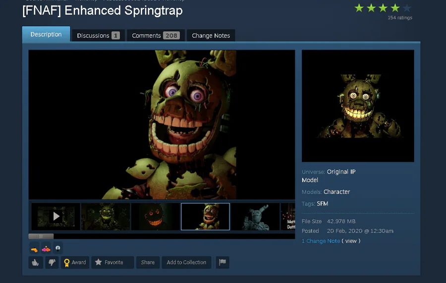Click the view link beside Change Note

(x=351, y=241)
